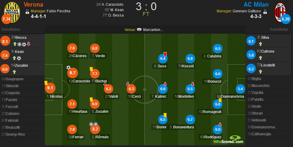
Task: Select Donnarumma's 5.4 rating circle
Action: [x=240, y=89]
